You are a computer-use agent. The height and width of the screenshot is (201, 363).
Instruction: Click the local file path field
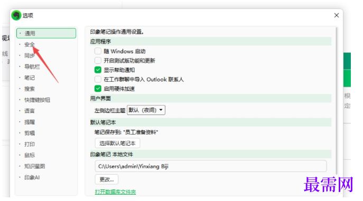click(211, 166)
